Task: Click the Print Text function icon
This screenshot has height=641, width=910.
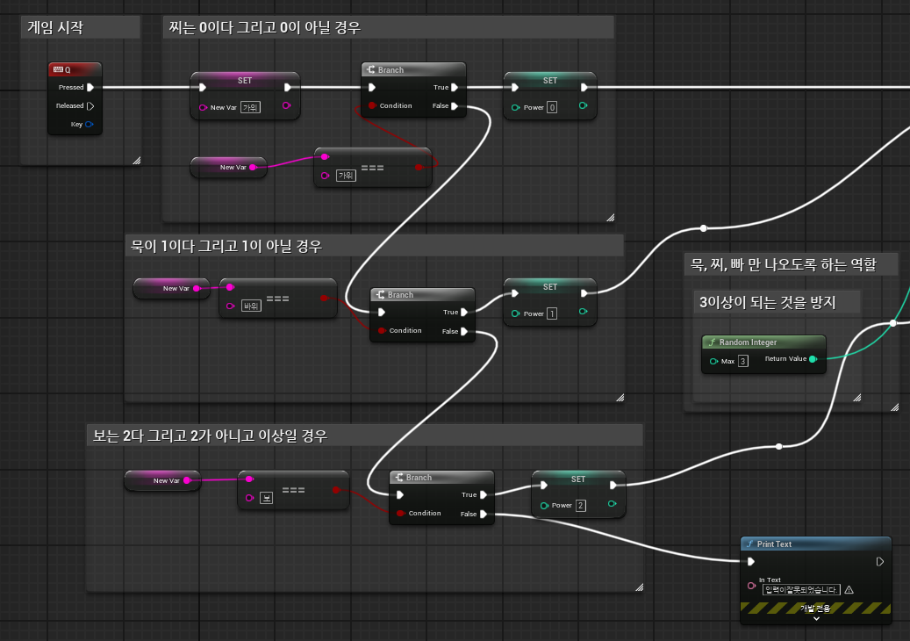Action: (x=749, y=544)
